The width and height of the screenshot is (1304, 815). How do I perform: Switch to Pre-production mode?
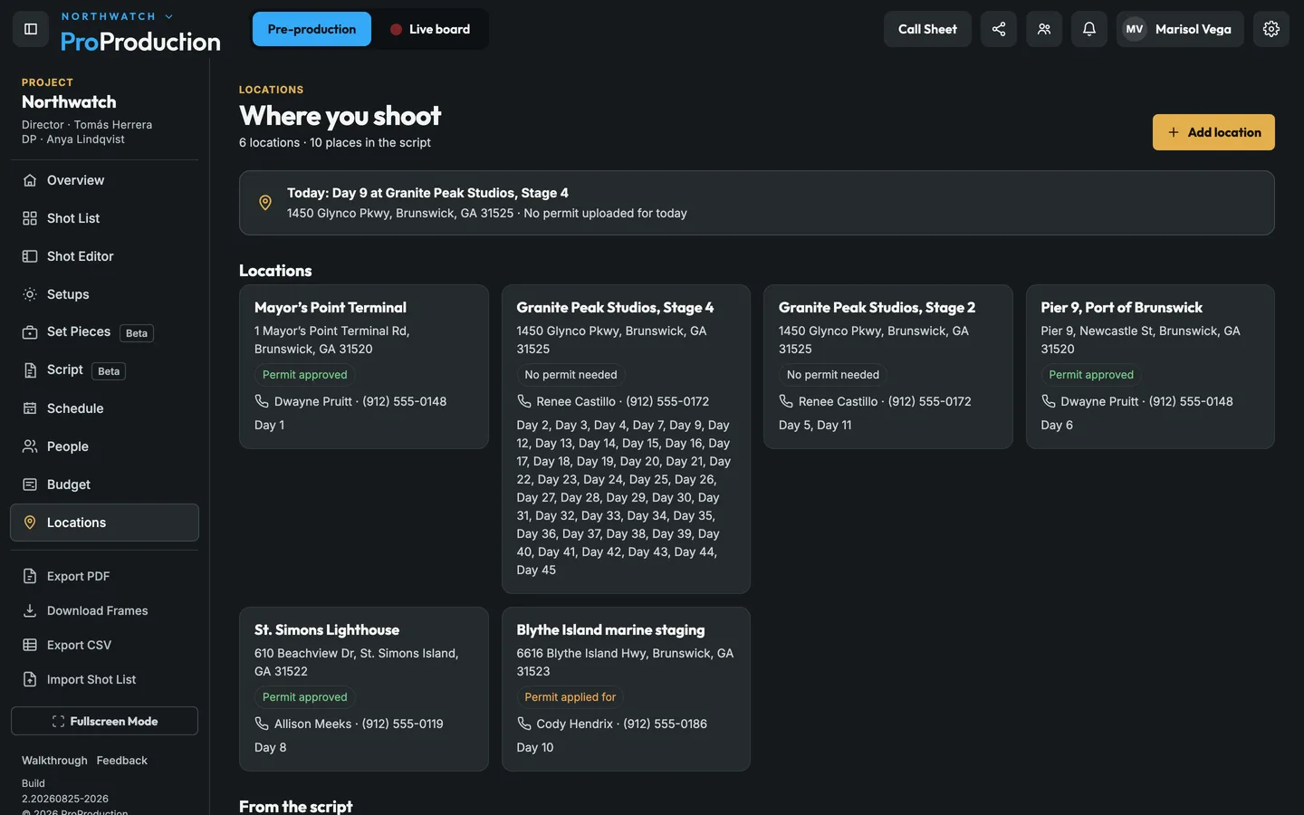(x=312, y=29)
